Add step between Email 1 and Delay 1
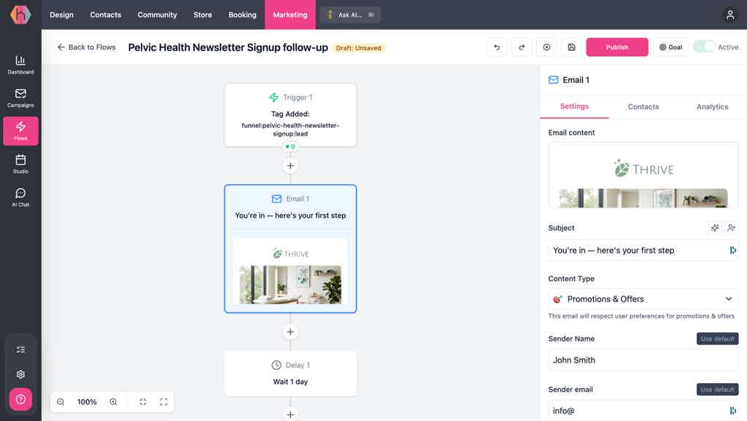 [x=290, y=331]
